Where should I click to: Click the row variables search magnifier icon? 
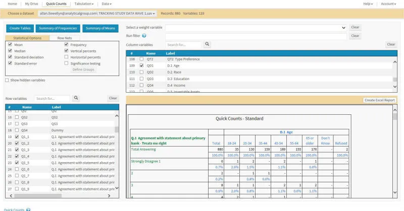(76, 98)
